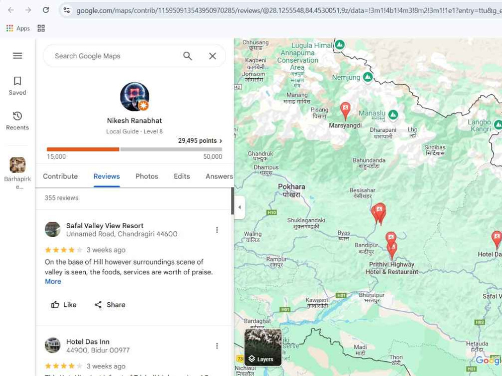Switch to Contribute tab
502x376 pixels.
pos(60,176)
